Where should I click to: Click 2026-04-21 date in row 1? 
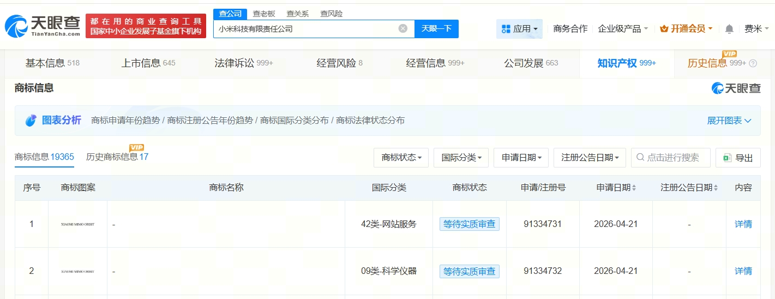tap(616, 224)
